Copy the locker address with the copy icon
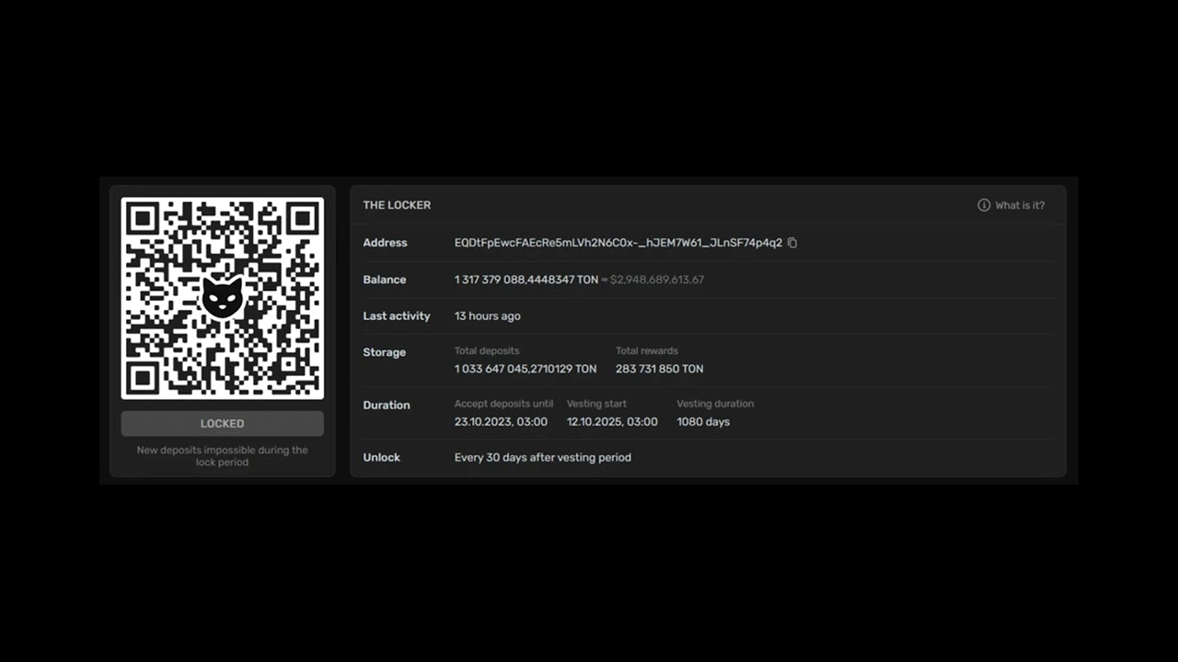The width and height of the screenshot is (1178, 662). tap(792, 243)
